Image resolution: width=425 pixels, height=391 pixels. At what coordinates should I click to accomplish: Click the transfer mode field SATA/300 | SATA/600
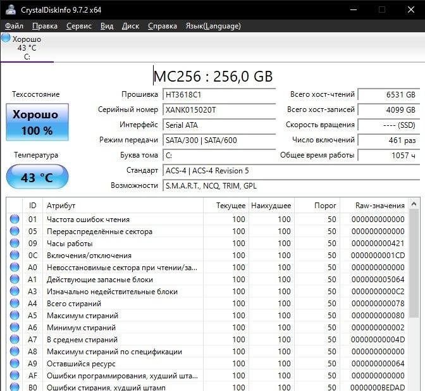[x=219, y=140]
